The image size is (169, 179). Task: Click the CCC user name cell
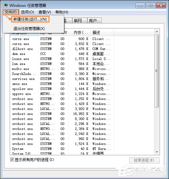43,54
